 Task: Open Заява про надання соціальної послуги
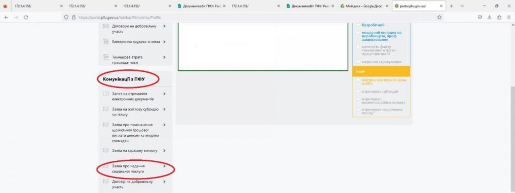click(128, 169)
